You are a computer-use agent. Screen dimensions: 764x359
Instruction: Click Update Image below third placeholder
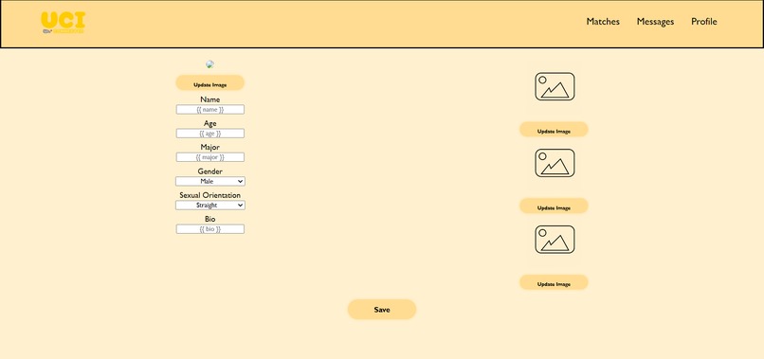click(554, 282)
